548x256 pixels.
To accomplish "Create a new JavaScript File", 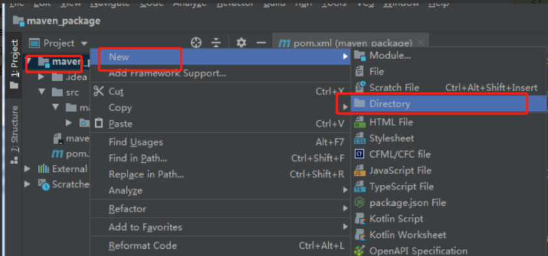I will point(448,170).
